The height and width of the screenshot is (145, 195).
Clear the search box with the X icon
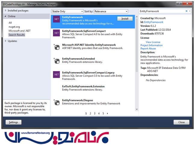tap(186, 11)
